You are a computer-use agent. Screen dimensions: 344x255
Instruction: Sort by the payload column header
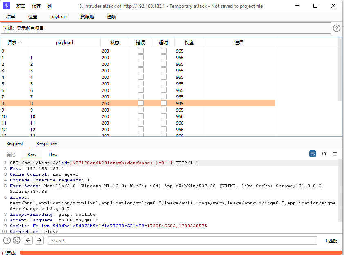tap(65, 42)
